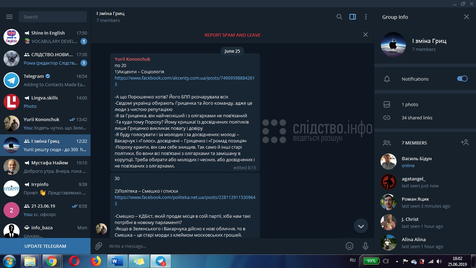Toggle group Notifications switch
The width and height of the screenshot is (476, 268).
tap(462, 79)
